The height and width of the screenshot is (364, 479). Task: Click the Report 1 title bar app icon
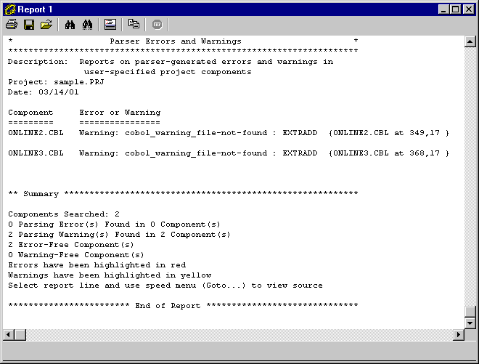point(9,9)
